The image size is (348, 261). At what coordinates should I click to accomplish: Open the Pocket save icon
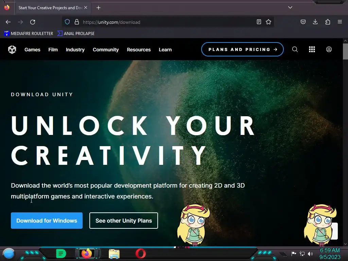click(x=303, y=22)
